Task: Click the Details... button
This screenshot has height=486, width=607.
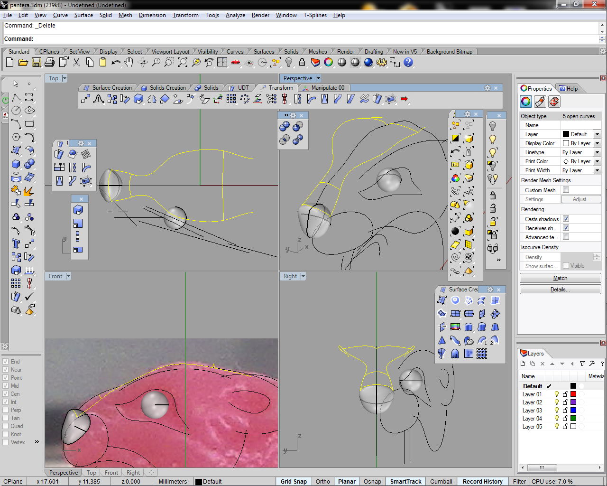Action: click(560, 290)
